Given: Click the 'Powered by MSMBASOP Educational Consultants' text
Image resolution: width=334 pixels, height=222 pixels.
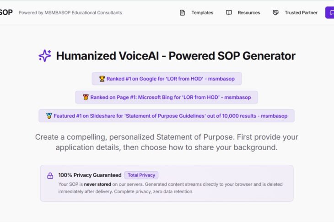Looking at the screenshot, I should (70, 13).
